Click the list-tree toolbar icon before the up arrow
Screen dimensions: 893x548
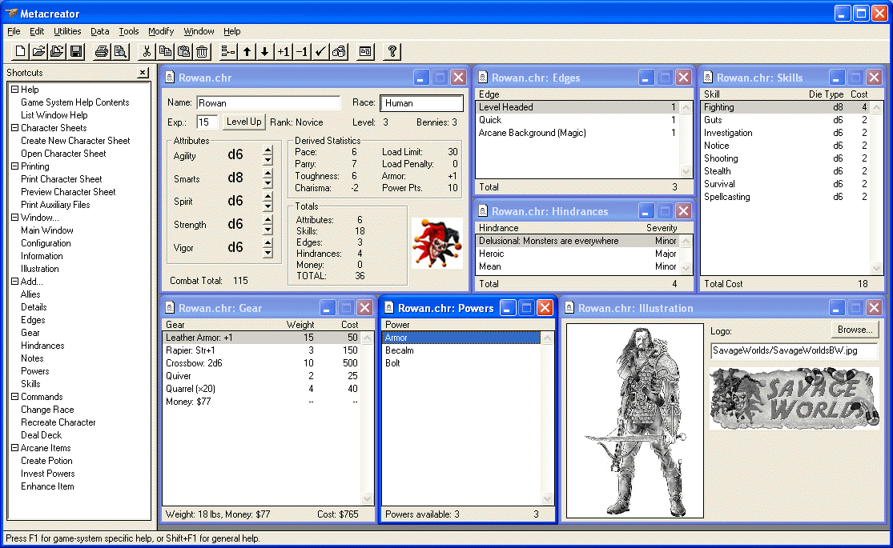[227, 52]
